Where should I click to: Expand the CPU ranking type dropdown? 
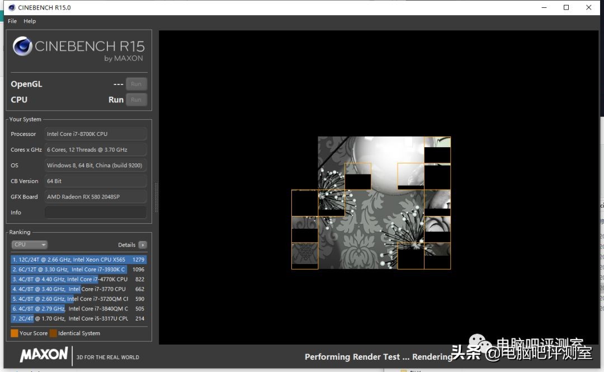(30, 244)
